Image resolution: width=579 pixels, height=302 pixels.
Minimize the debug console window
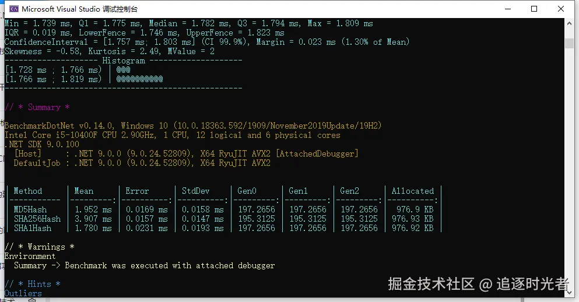click(x=507, y=9)
